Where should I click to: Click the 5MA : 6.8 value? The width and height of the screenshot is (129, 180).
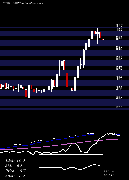(14, 166)
